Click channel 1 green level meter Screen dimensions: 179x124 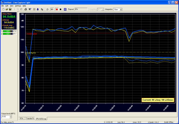pyautogui.click(x=8, y=31)
